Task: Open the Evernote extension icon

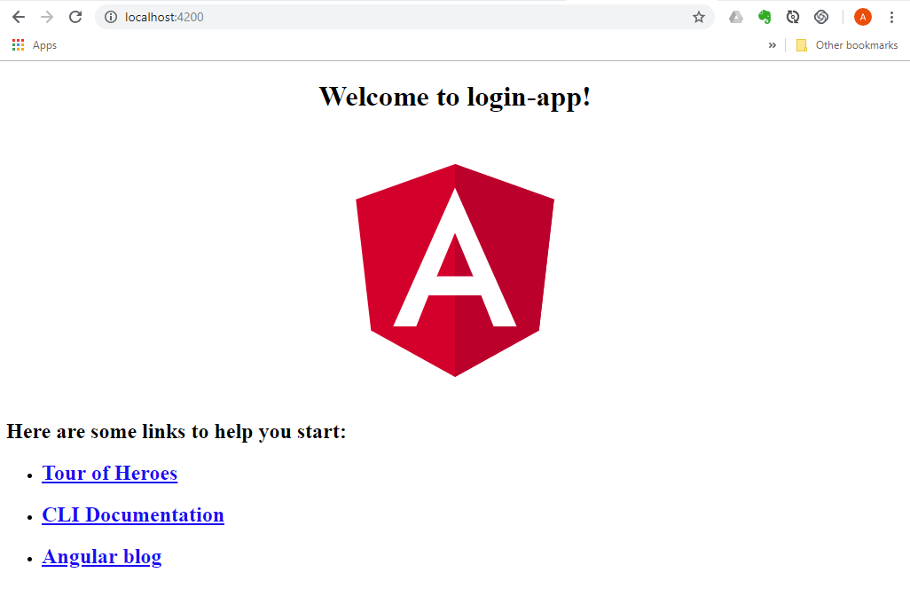Action: tap(764, 16)
